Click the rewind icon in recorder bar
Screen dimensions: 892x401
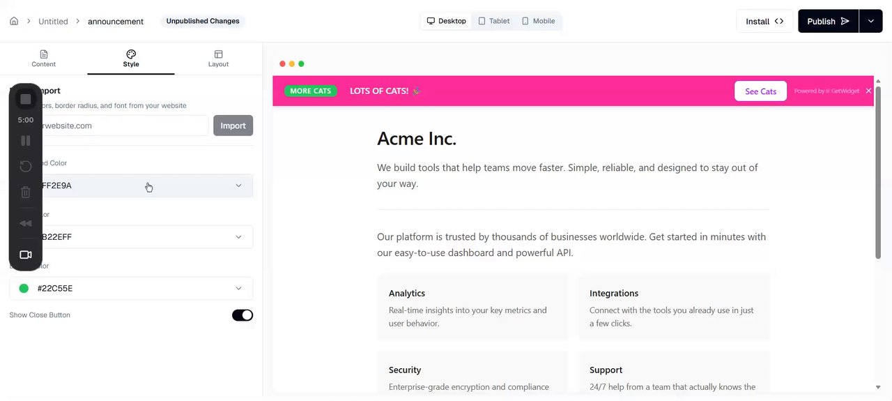[26, 224]
